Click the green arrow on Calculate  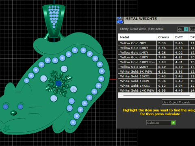point(173,122)
